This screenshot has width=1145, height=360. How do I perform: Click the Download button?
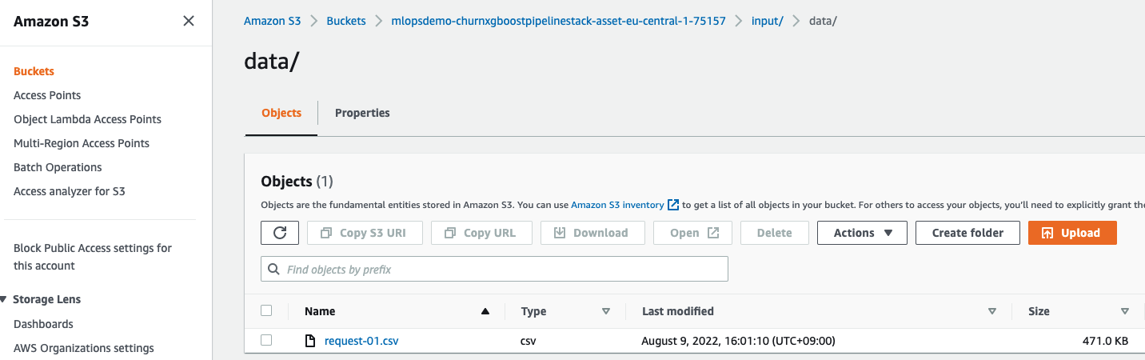coord(592,233)
